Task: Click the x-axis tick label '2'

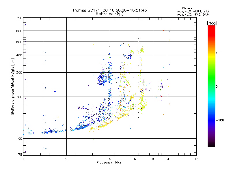Action: (66, 159)
